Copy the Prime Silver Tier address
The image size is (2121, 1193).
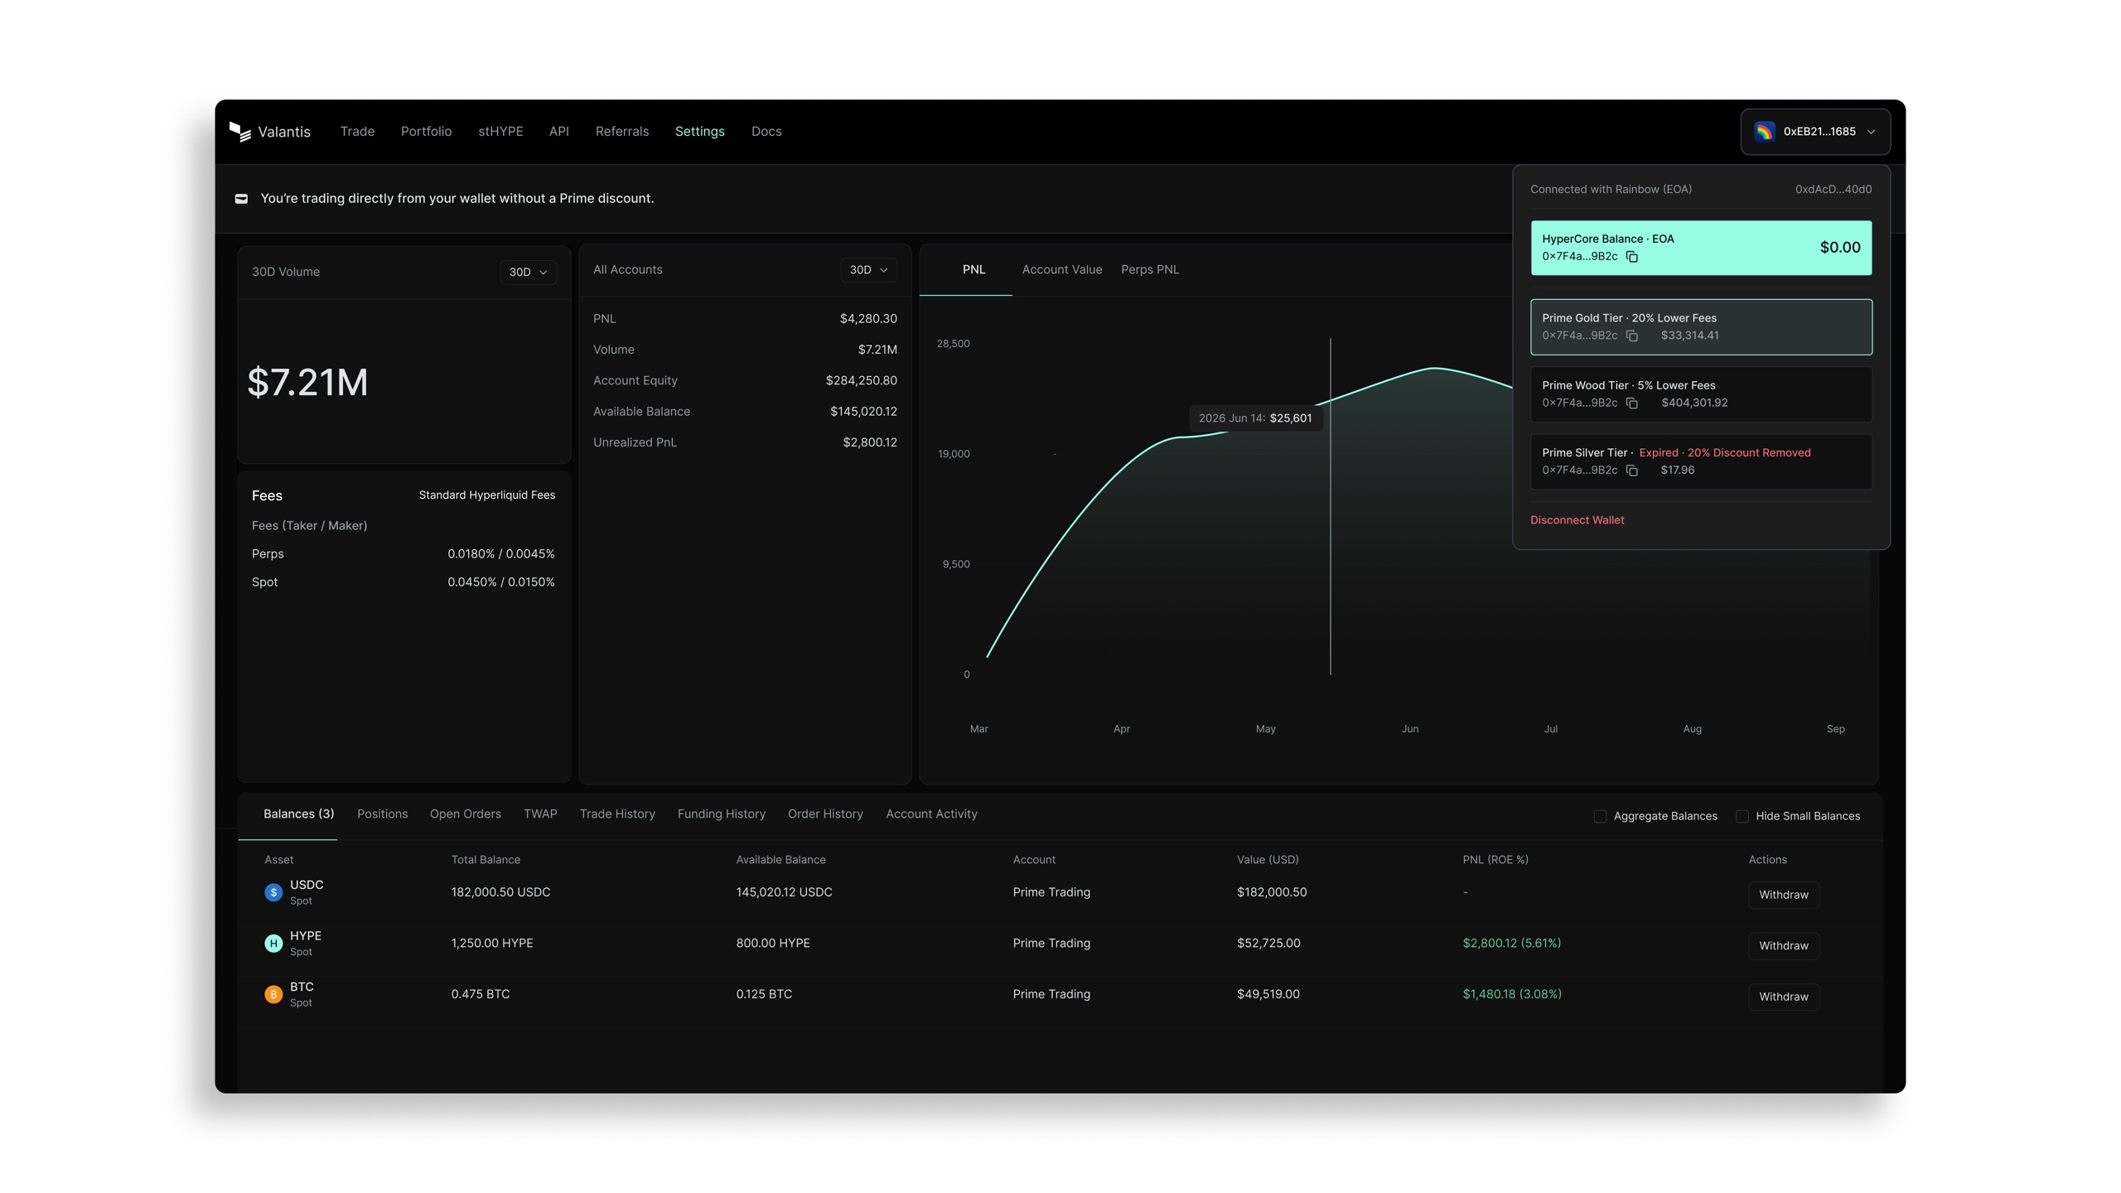[x=1631, y=471]
